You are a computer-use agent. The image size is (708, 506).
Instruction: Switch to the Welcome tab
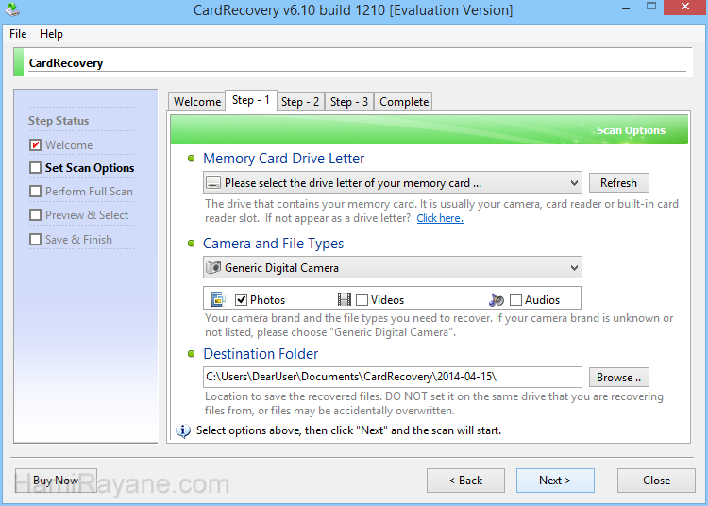click(197, 102)
